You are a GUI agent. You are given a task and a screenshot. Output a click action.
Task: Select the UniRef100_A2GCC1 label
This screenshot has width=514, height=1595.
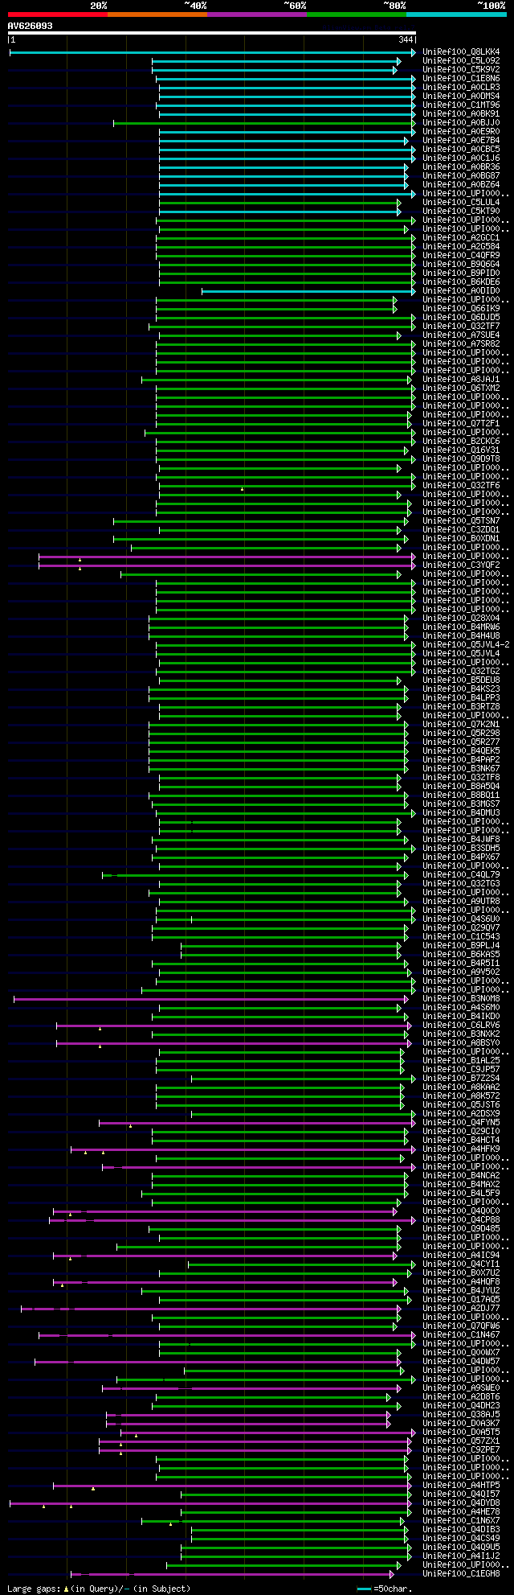pyautogui.click(x=461, y=238)
